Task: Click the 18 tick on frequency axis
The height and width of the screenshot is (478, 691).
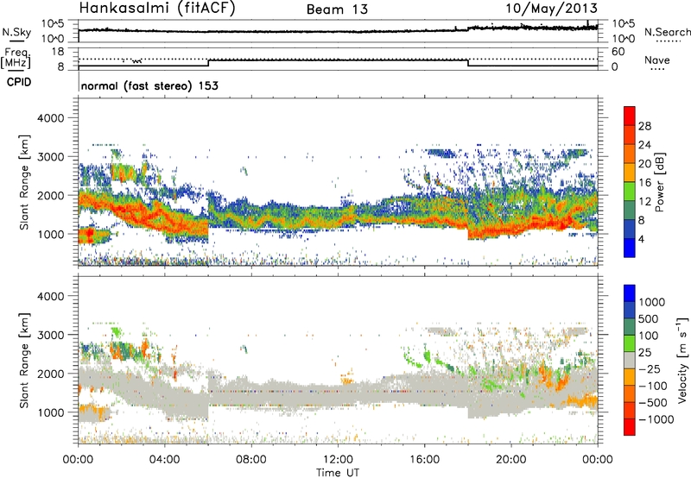Action: (58, 51)
